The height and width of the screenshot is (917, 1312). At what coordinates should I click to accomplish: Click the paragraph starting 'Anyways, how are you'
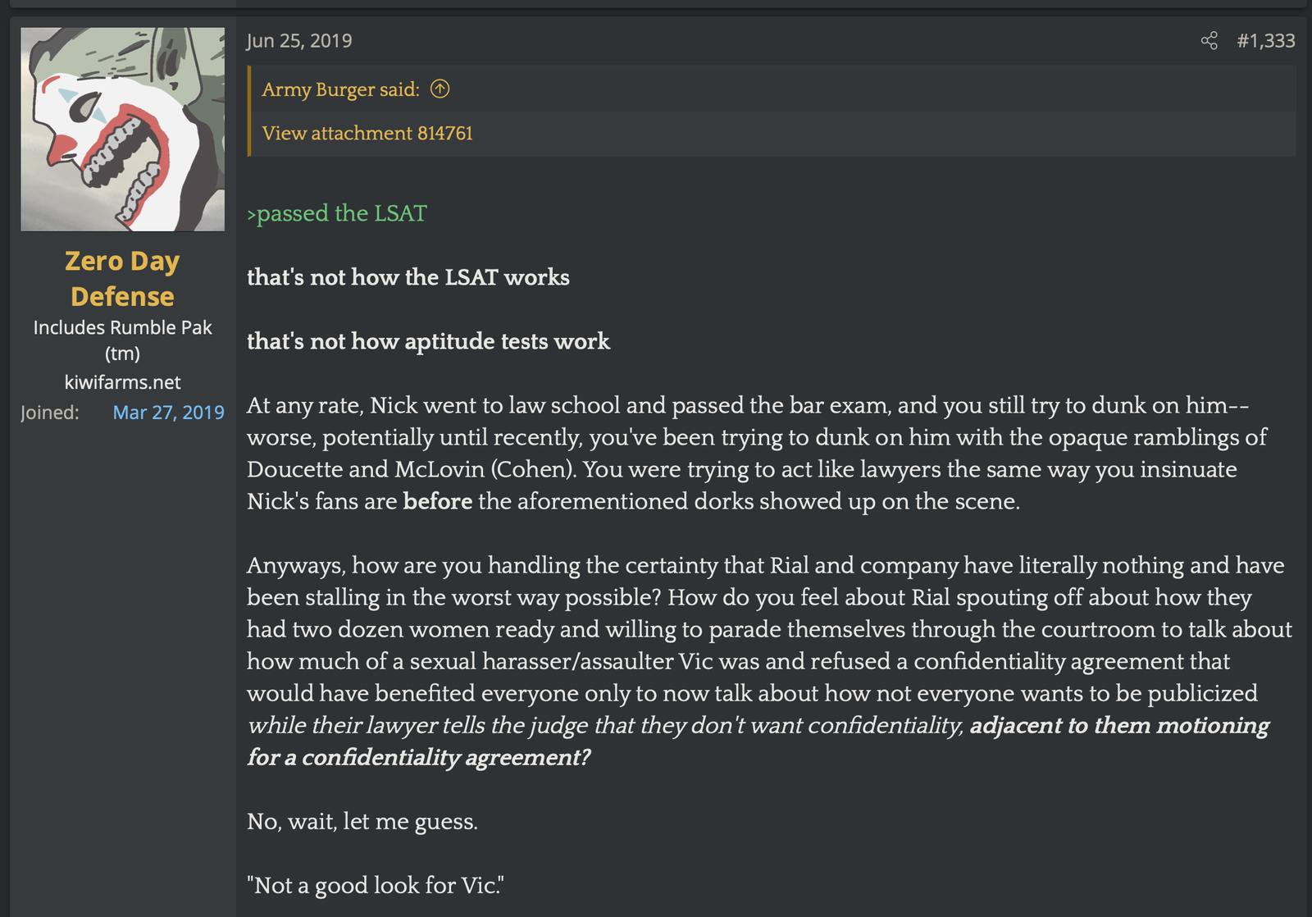pyautogui.click(x=770, y=661)
